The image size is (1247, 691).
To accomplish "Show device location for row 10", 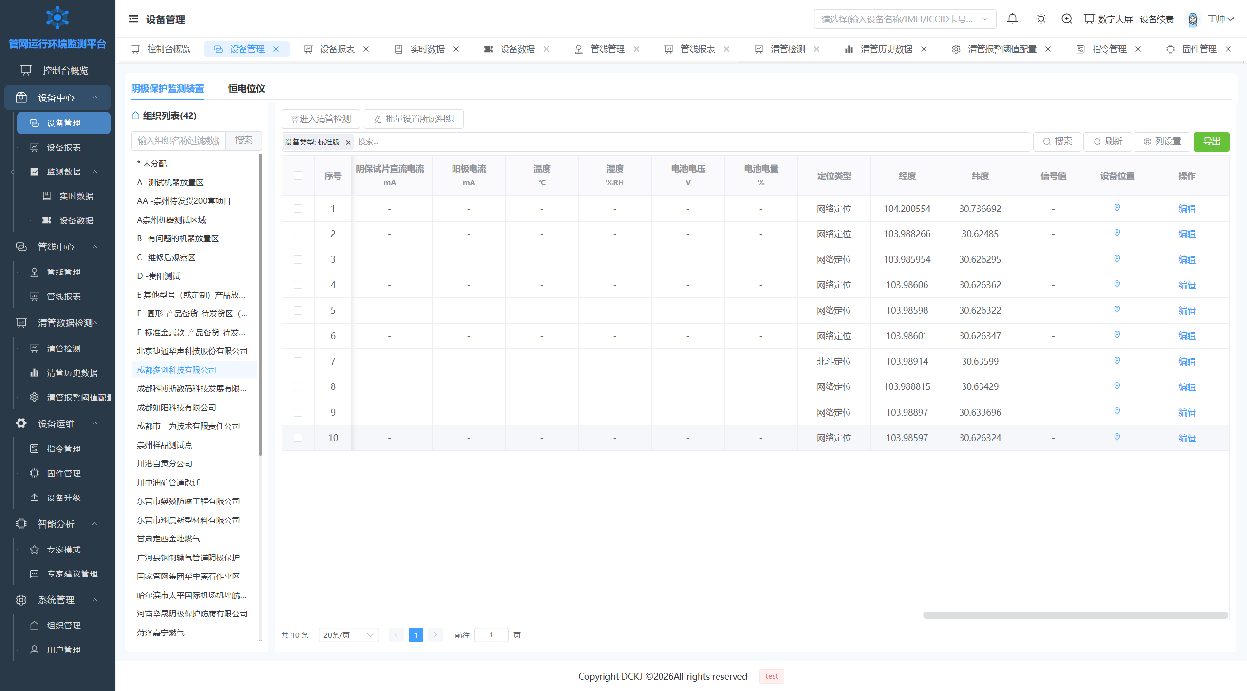I will 1117,437.
